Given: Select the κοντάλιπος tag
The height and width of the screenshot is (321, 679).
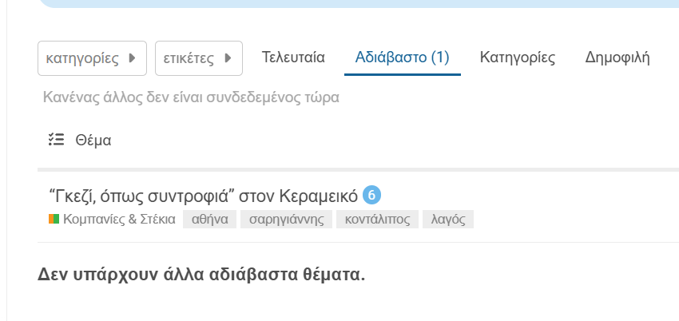Looking at the screenshot, I should coord(377,219).
